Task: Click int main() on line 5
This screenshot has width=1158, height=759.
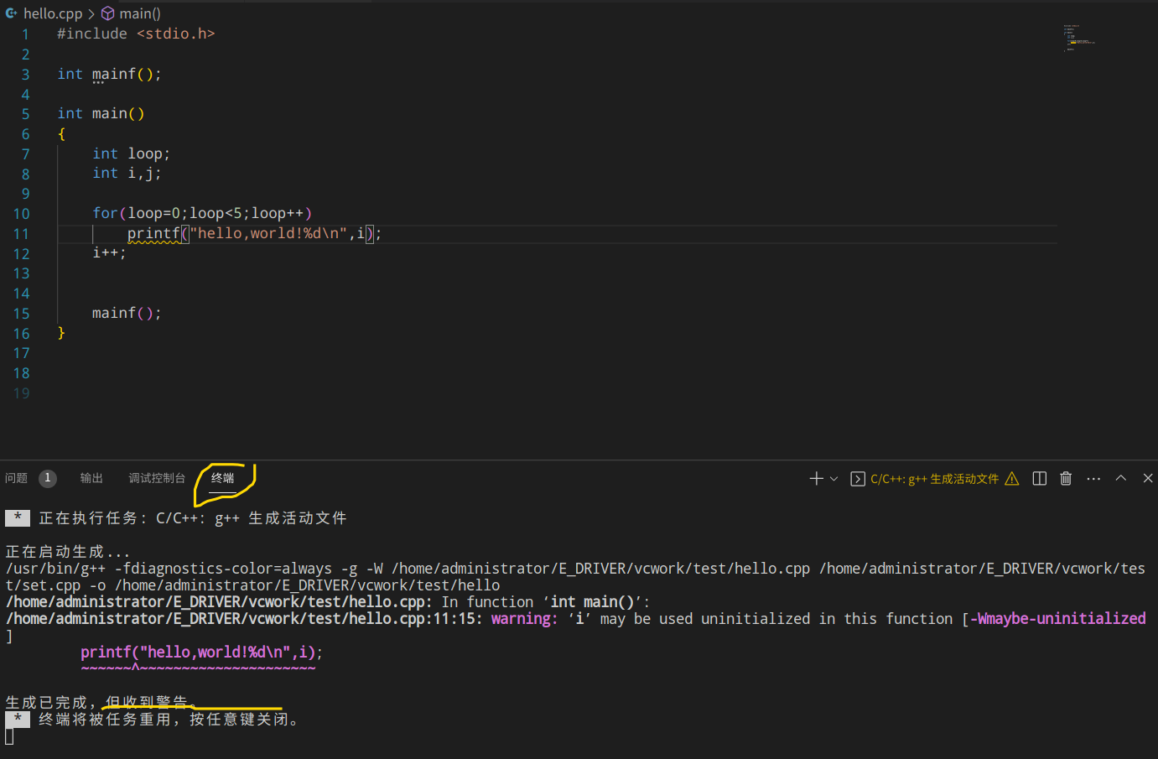Action: click(x=101, y=113)
